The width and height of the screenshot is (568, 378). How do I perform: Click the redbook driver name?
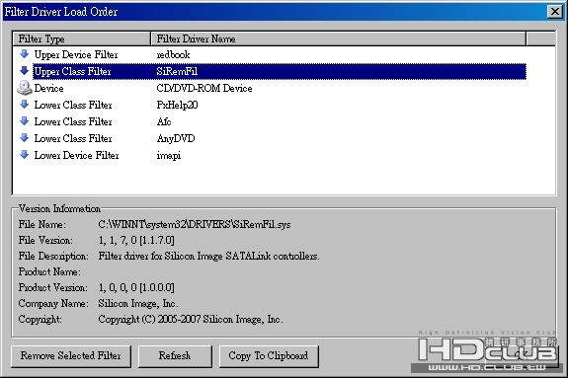pos(173,54)
